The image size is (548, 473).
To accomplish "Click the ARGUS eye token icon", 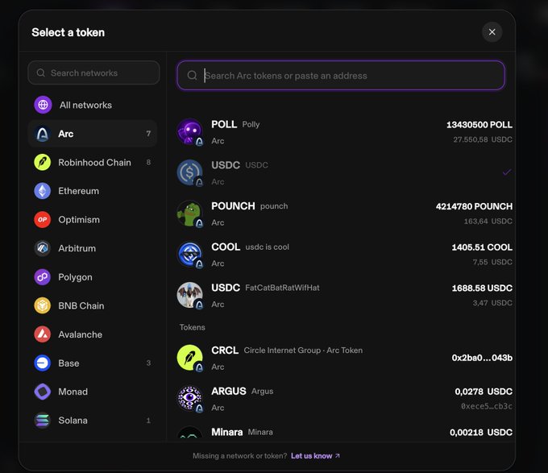I will (189, 399).
